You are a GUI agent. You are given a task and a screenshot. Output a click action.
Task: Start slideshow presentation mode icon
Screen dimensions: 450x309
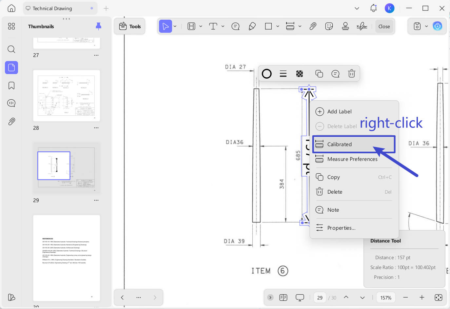click(300, 298)
